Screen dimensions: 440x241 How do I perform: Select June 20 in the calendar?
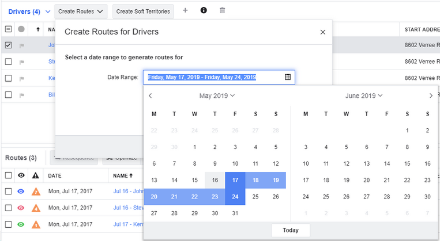367,180
